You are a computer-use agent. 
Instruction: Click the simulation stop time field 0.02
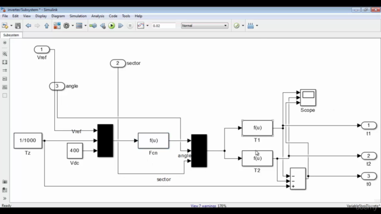pyautogui.click(x=164, y=26)
